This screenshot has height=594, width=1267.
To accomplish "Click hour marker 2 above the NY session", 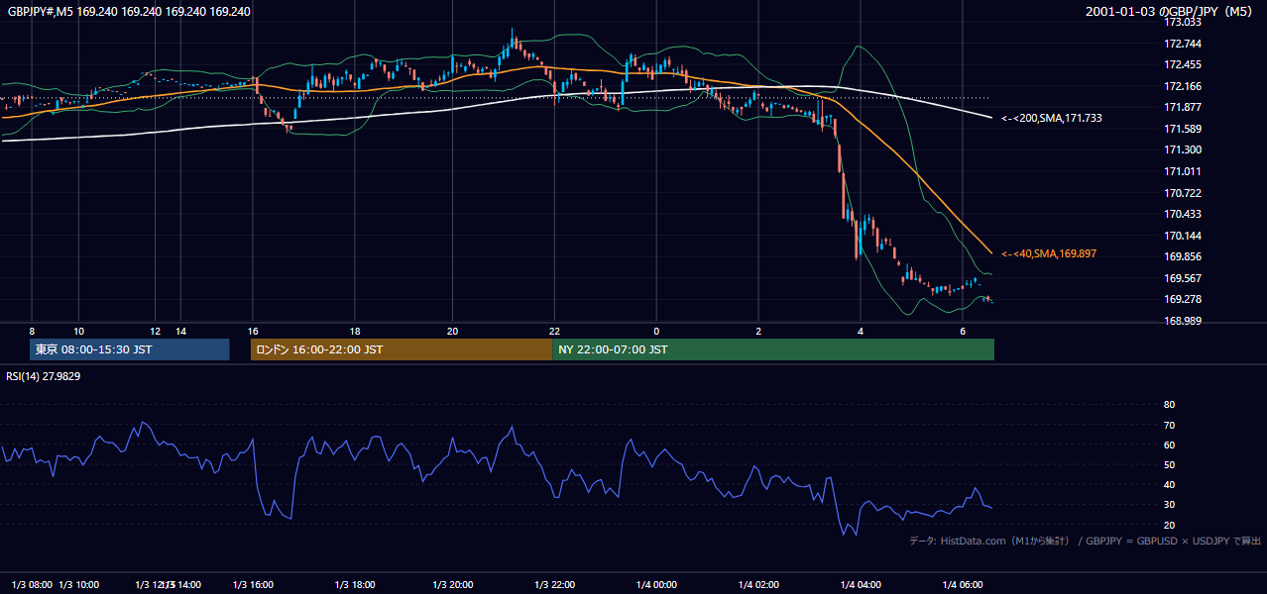I will pos(758,331).
